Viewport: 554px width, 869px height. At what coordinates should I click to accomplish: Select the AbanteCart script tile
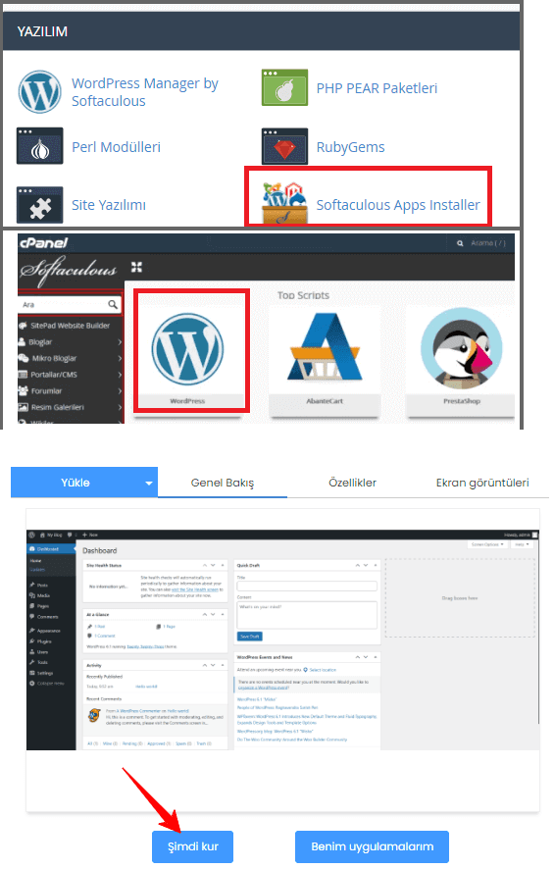[x=325, y=361]
